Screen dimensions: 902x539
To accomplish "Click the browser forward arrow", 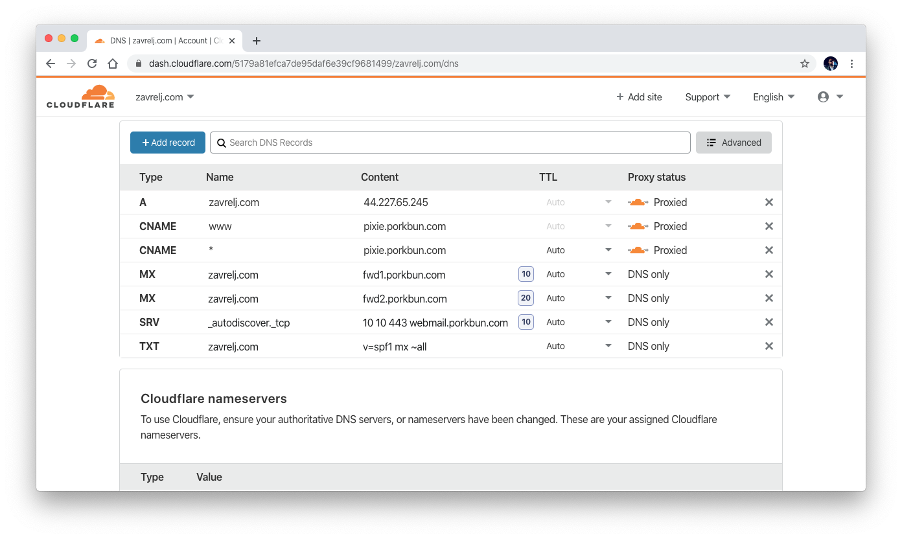I will pyautogui.click(x=71, y=63).
